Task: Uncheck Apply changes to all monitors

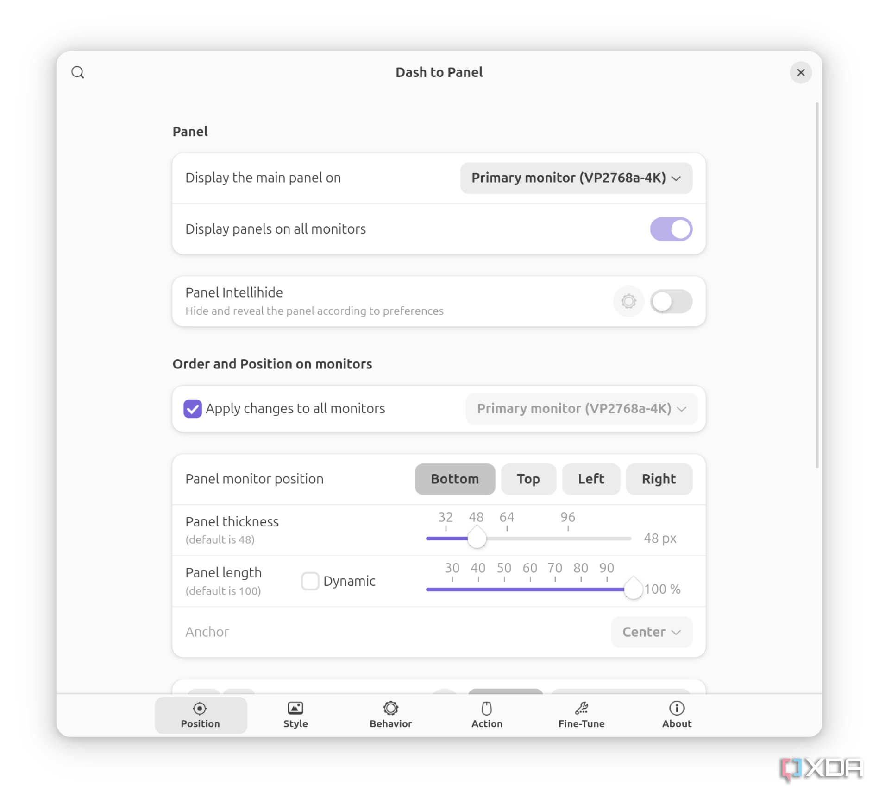Action: pos(192,408)
